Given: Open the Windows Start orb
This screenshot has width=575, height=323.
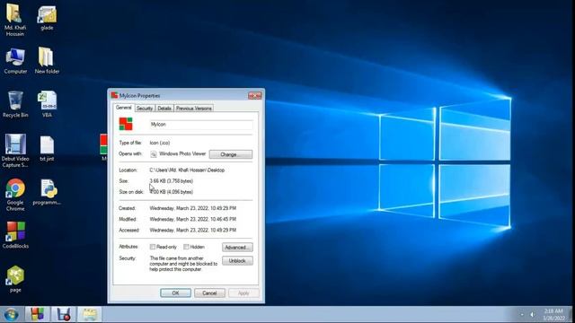Looking at the screenshot, I should [11, 315].
